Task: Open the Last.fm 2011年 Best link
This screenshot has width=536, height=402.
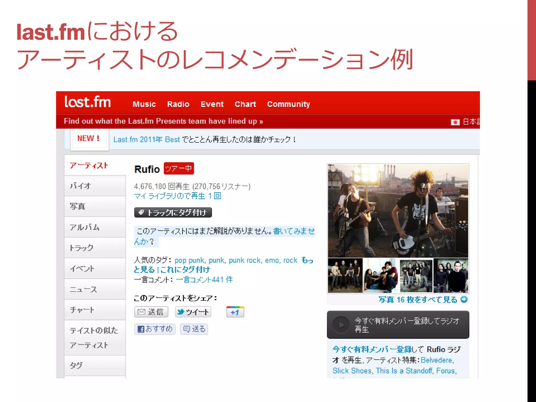Action: click(147, 139)
